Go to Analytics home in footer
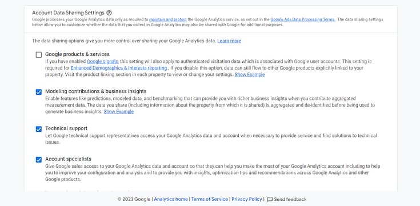The width and height of the screenshot is (420, 206). (x=171, y=199)
